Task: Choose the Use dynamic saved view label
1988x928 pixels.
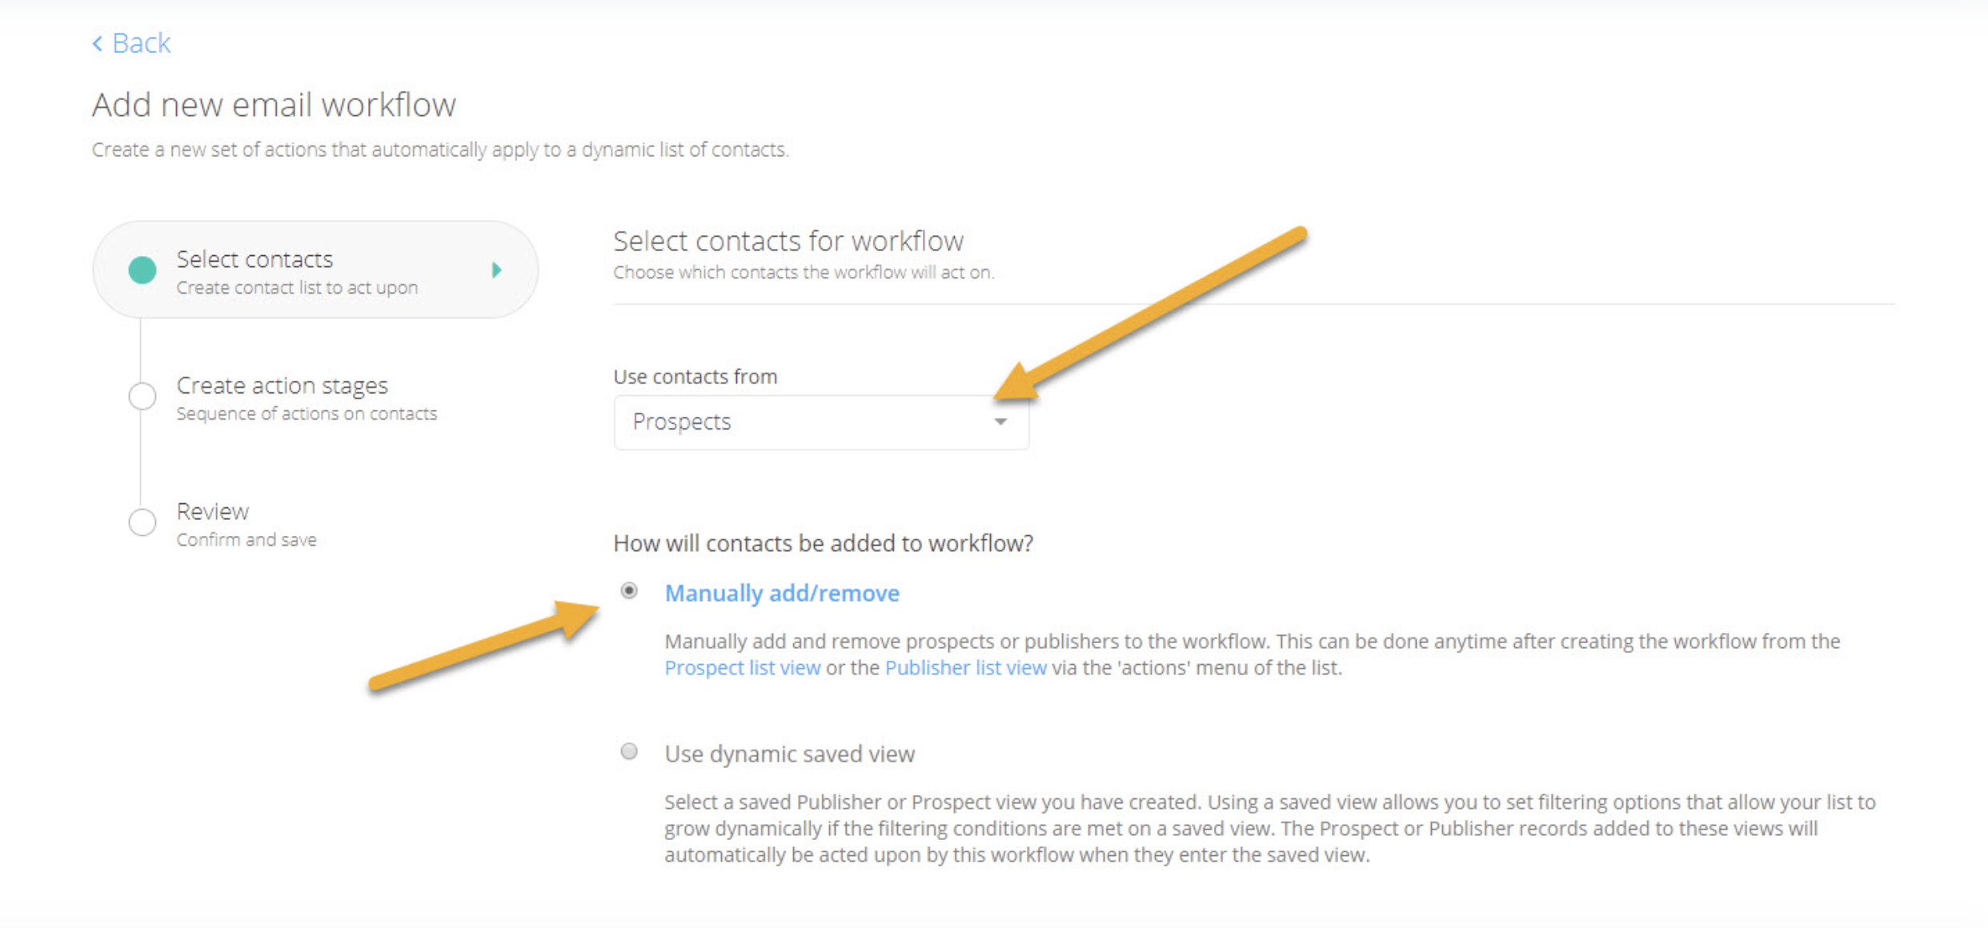Action: (x=789, y=754)
